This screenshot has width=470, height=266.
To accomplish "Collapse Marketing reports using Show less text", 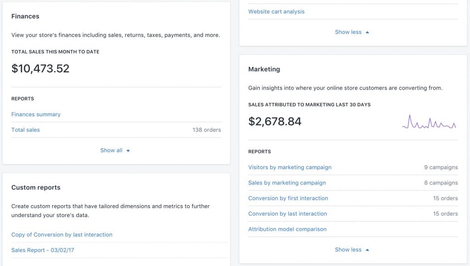I will pyautogui.click(x=348, y=250).
